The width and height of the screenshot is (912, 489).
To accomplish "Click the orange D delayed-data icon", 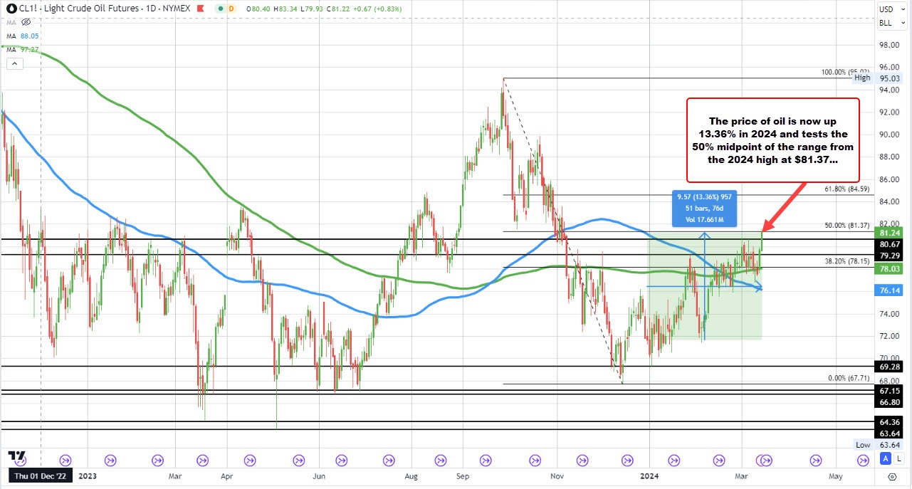I will point(231,9).
